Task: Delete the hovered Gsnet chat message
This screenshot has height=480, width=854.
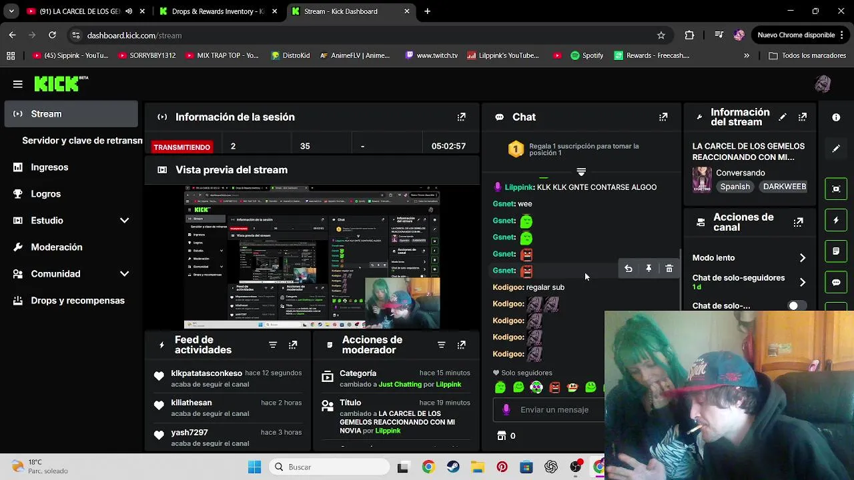Action: pyautogui.click(x=669, y=269)
